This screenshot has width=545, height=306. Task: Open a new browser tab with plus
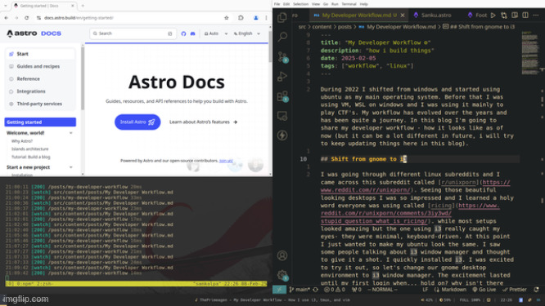[x=83, y=6]
